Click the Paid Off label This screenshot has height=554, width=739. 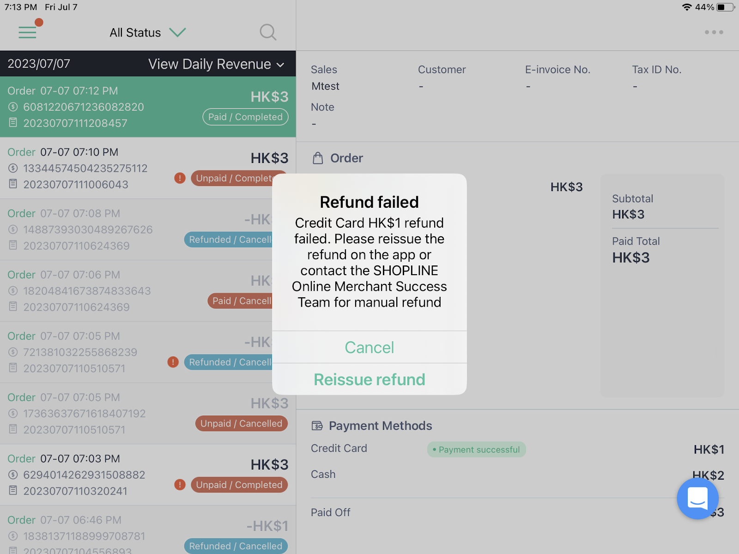click(331, 512)
